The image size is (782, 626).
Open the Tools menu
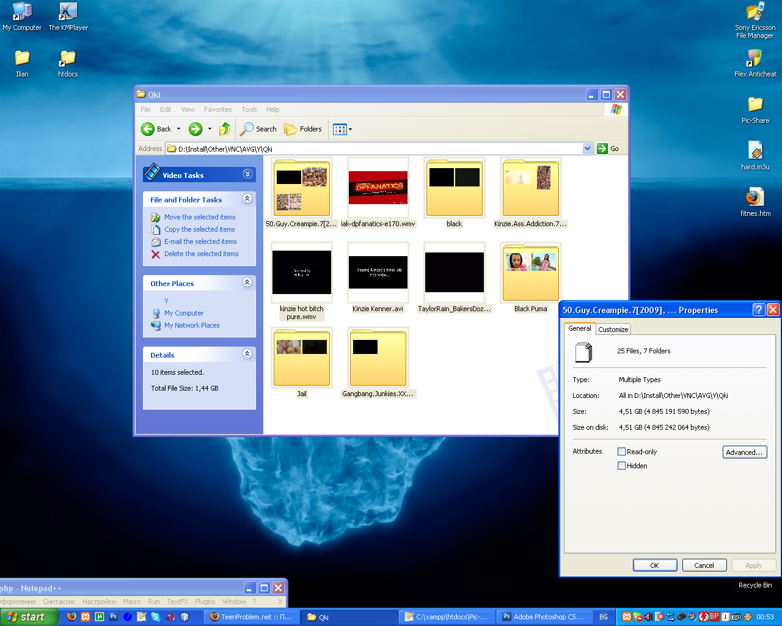(249, 109)
